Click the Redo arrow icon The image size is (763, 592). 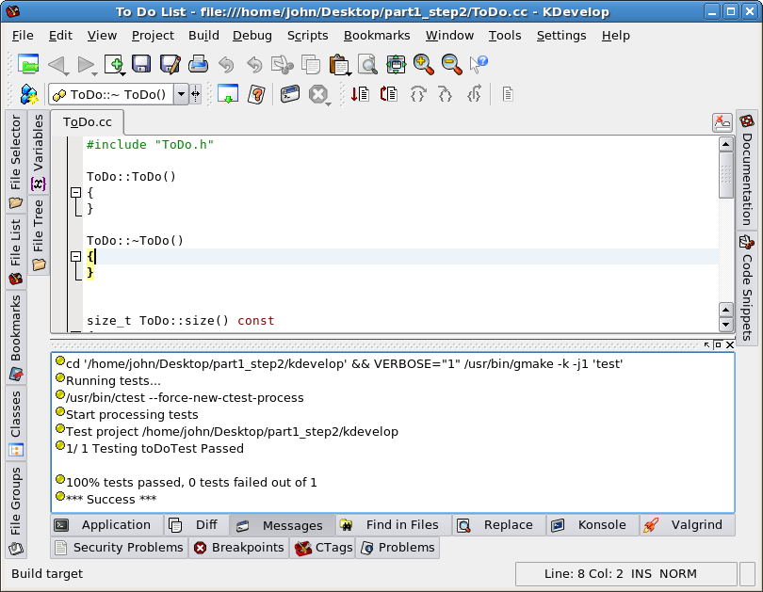254,64
